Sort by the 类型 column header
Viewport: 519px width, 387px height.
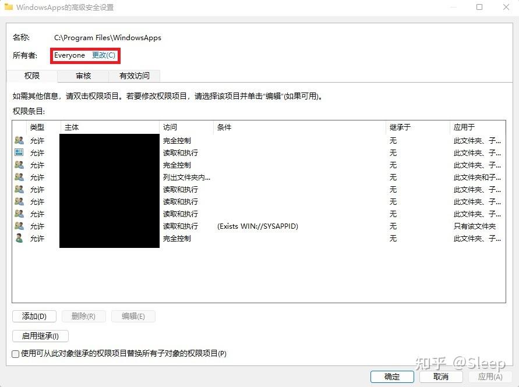click(43, 127)
